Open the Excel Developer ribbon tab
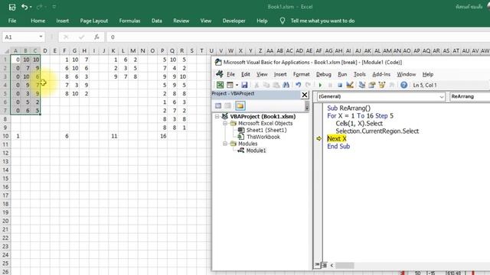The height and width of the screenshot is (275, 490). (234, 21)
